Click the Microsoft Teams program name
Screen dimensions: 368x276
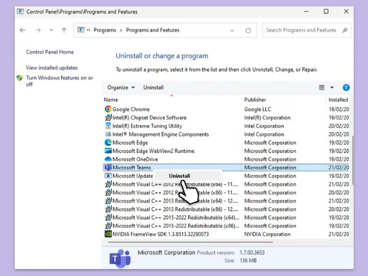[x=132, y=168]
